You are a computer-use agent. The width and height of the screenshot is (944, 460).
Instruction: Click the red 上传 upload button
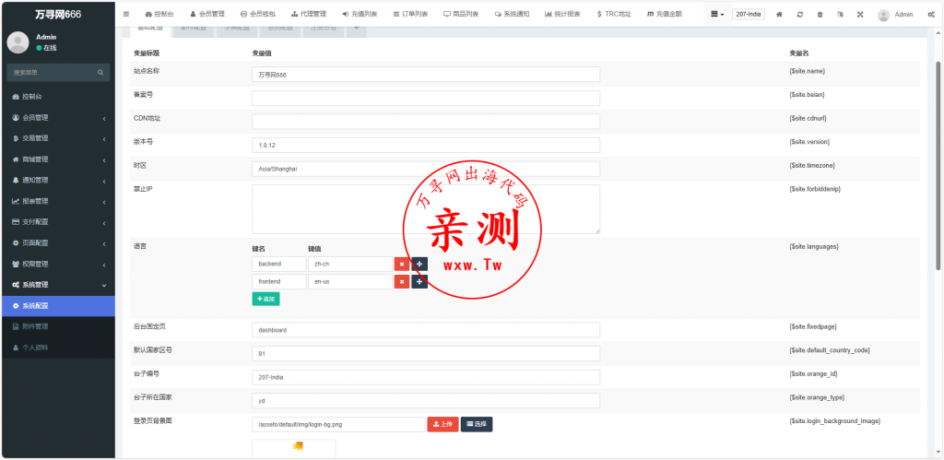pos(442,424)
